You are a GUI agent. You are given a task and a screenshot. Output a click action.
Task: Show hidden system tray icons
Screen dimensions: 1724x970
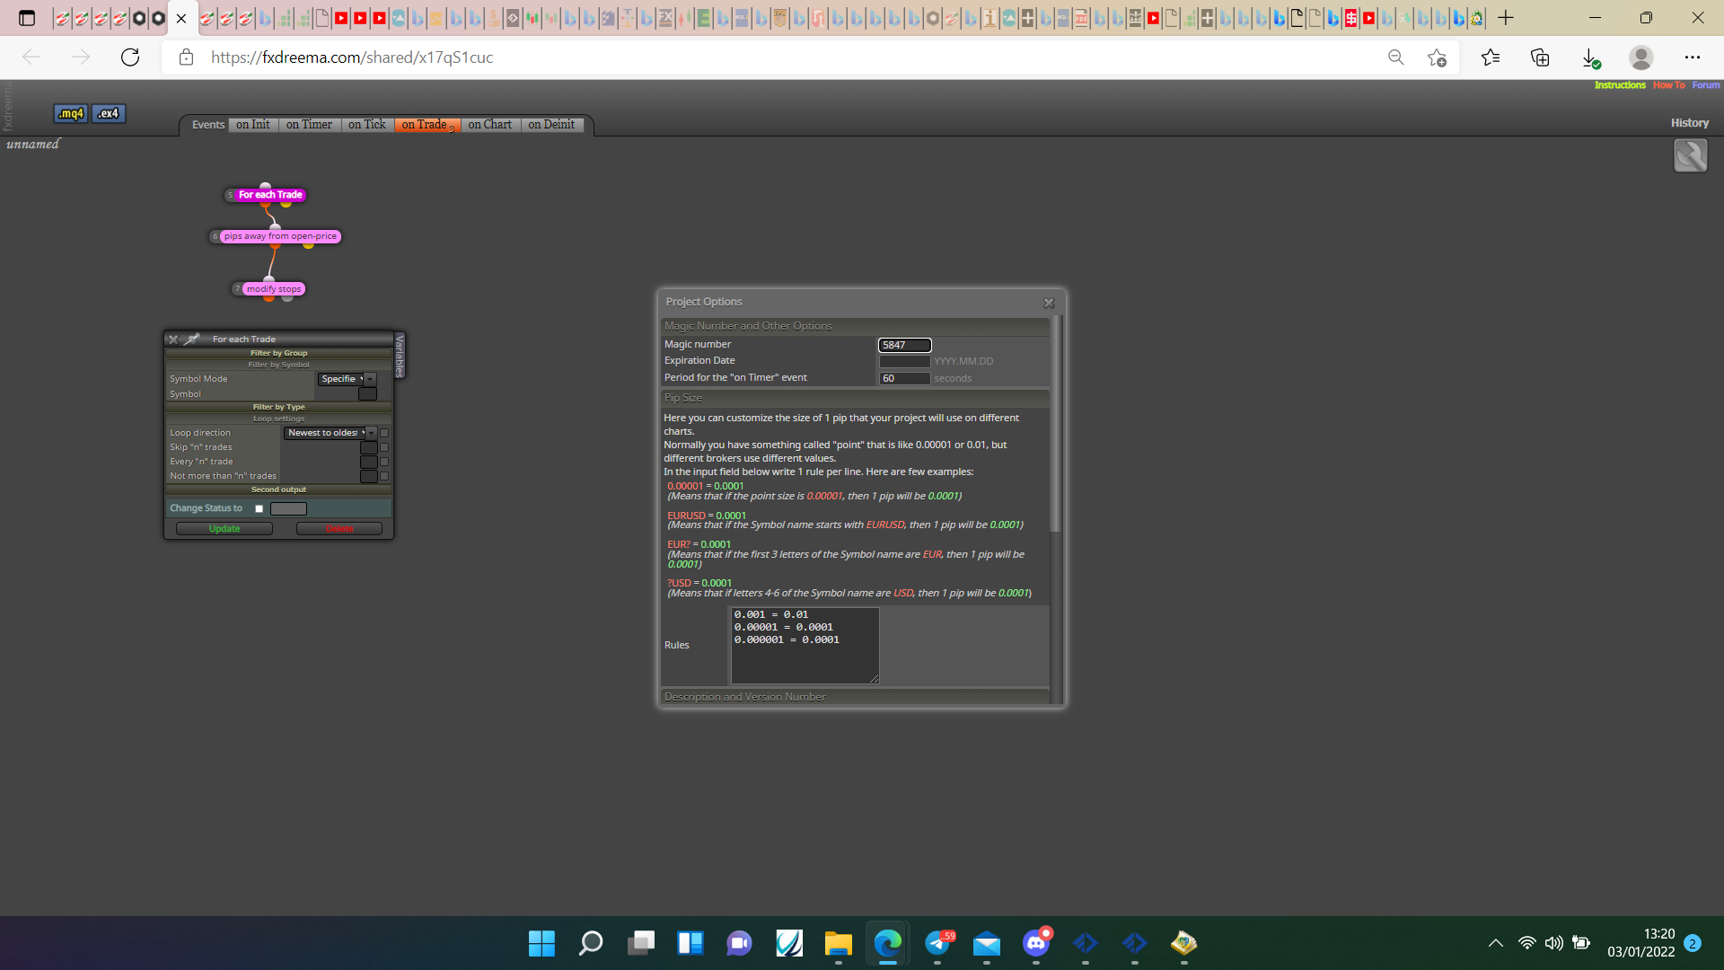tap(1495, 943)
